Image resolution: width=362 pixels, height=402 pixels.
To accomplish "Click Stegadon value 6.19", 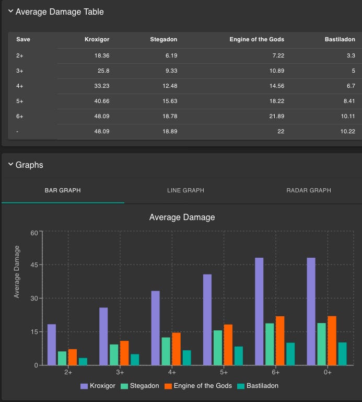I will (171, 55).
